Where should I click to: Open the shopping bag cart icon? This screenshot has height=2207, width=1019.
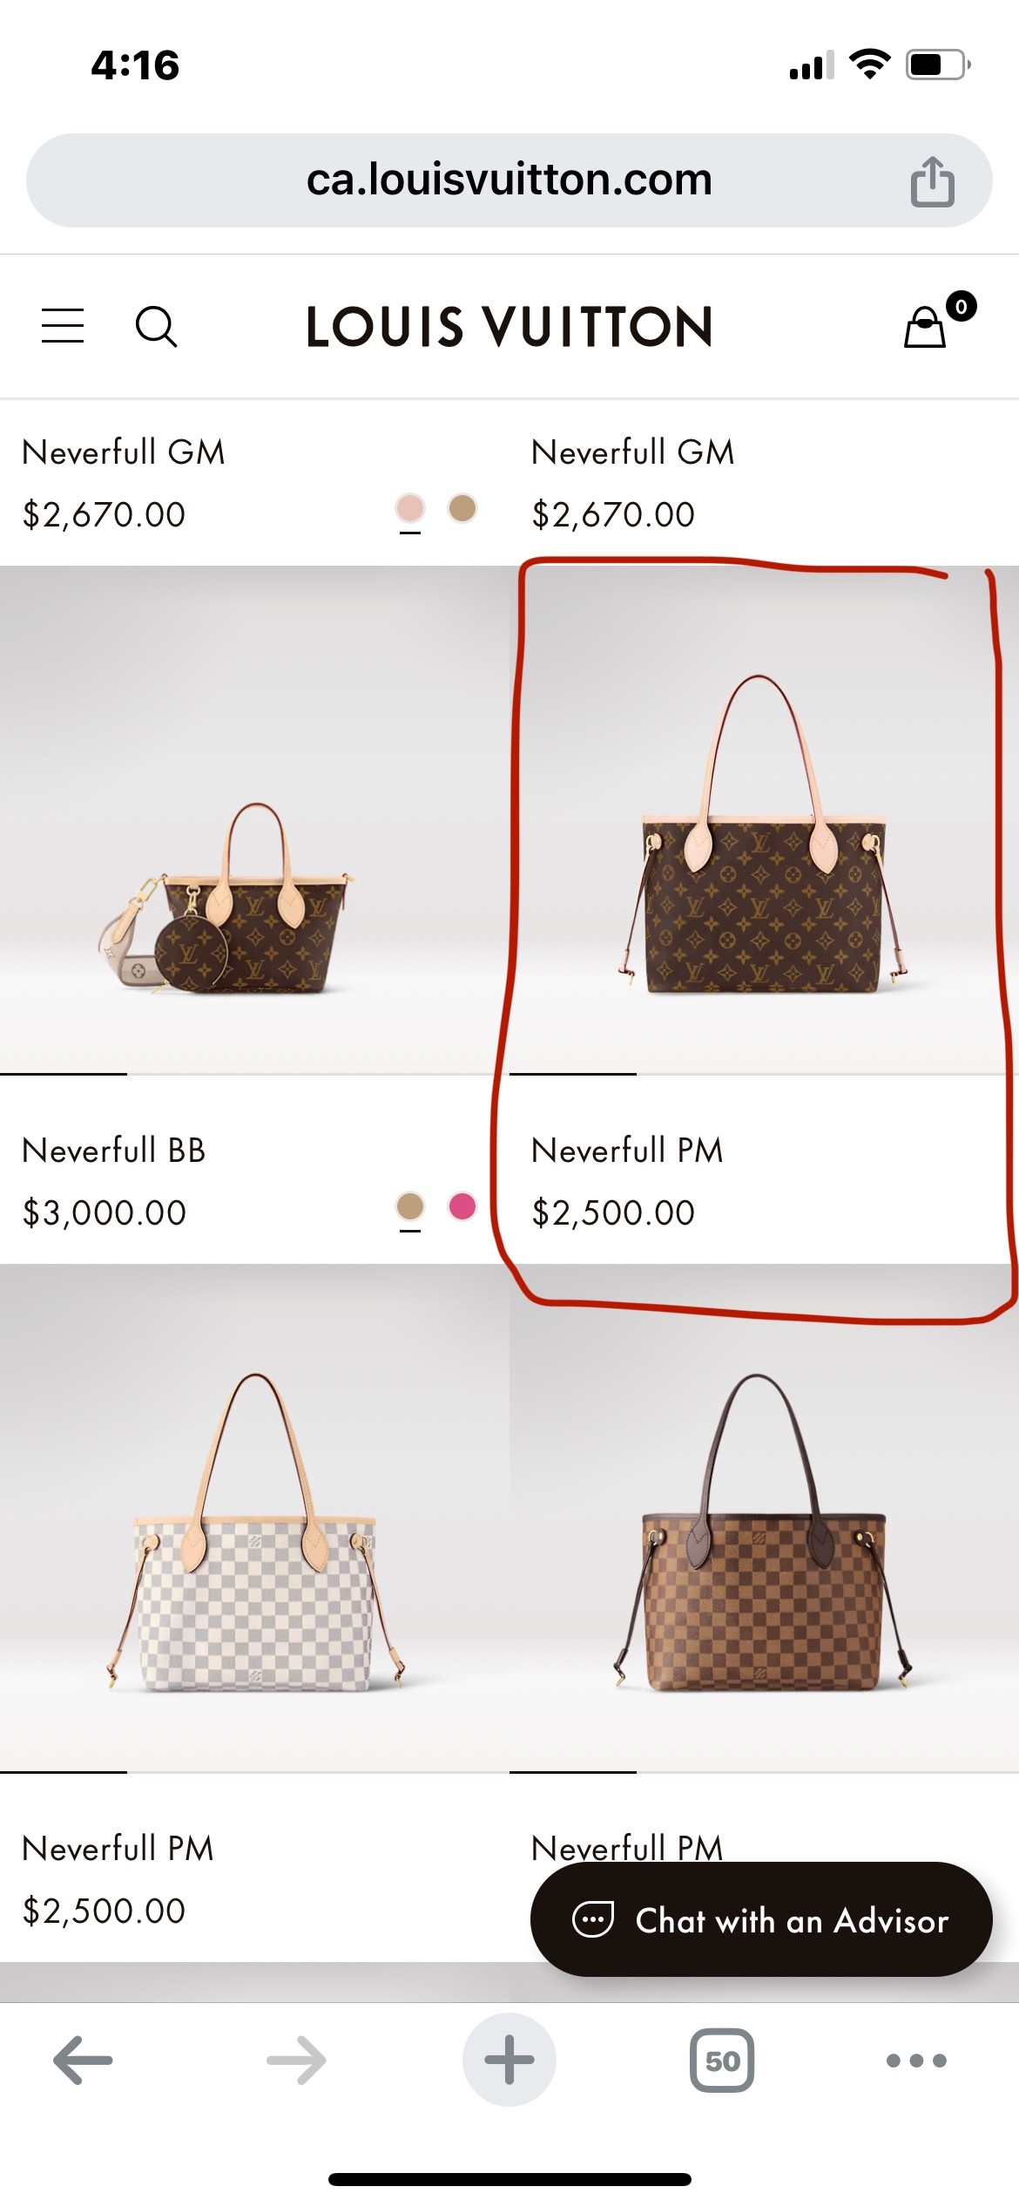[925, 327]
